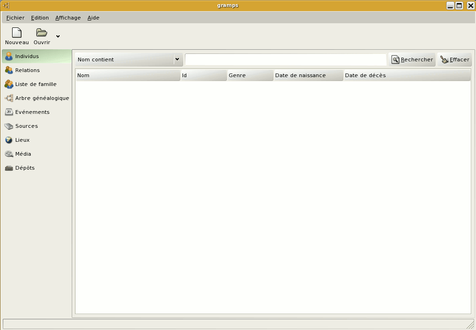Select the Evénements calendar icon
The image size is (476, 330).
point(9,112)
